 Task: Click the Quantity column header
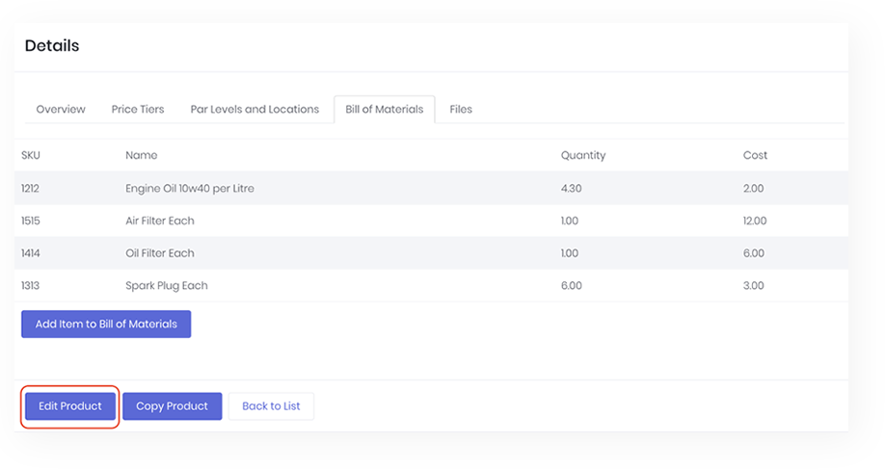[582, 155]
